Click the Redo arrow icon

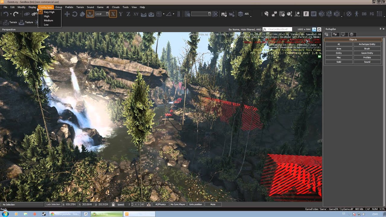(x=16, y=14)
